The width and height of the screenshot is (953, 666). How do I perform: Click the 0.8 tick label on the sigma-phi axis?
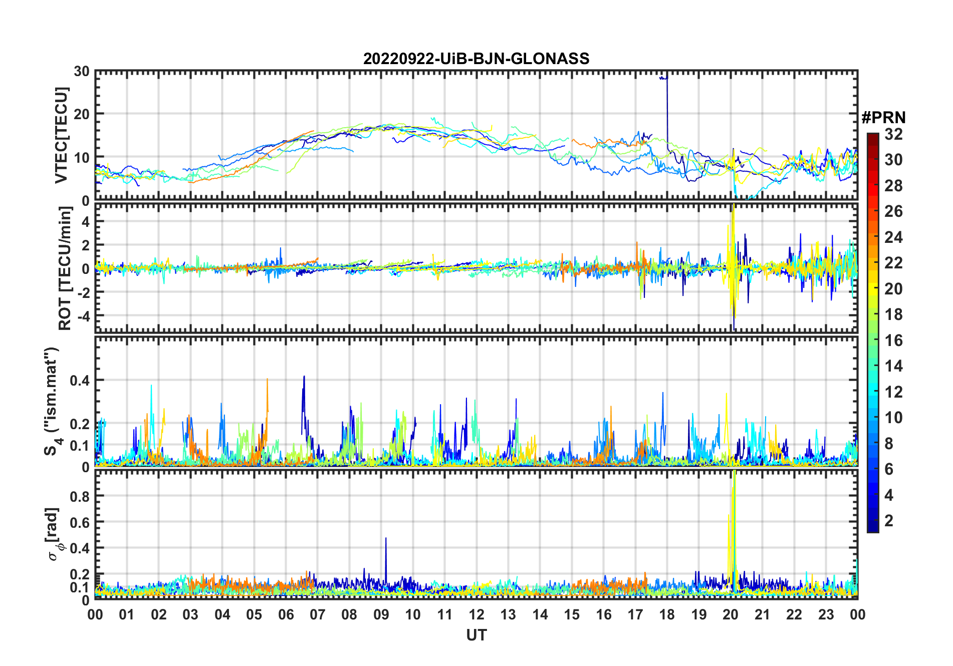click(x=79, y=496)
